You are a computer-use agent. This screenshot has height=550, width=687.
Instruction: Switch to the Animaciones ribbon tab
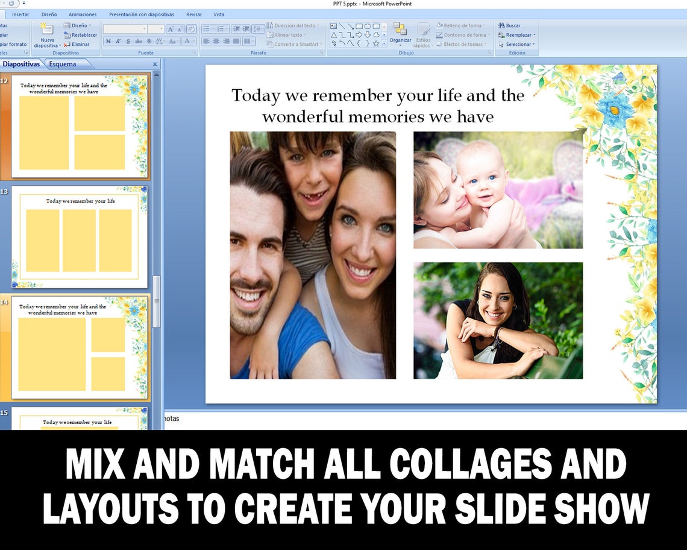point(83,14)
